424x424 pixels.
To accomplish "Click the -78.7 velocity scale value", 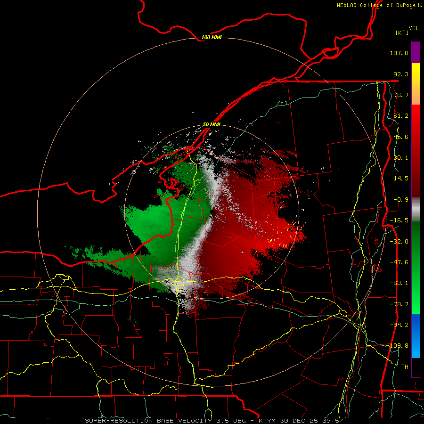I will tap(399, 304).
